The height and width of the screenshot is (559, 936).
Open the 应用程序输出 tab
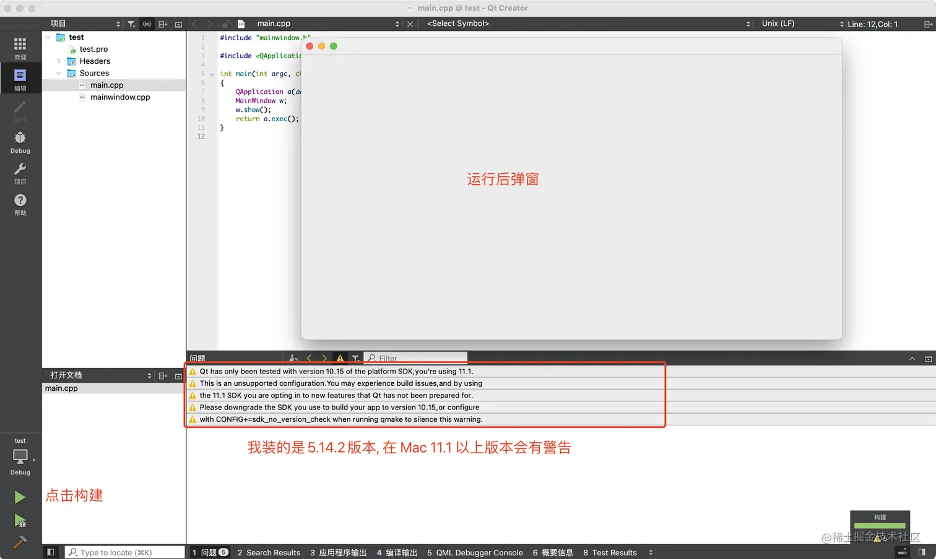point(339,552)
